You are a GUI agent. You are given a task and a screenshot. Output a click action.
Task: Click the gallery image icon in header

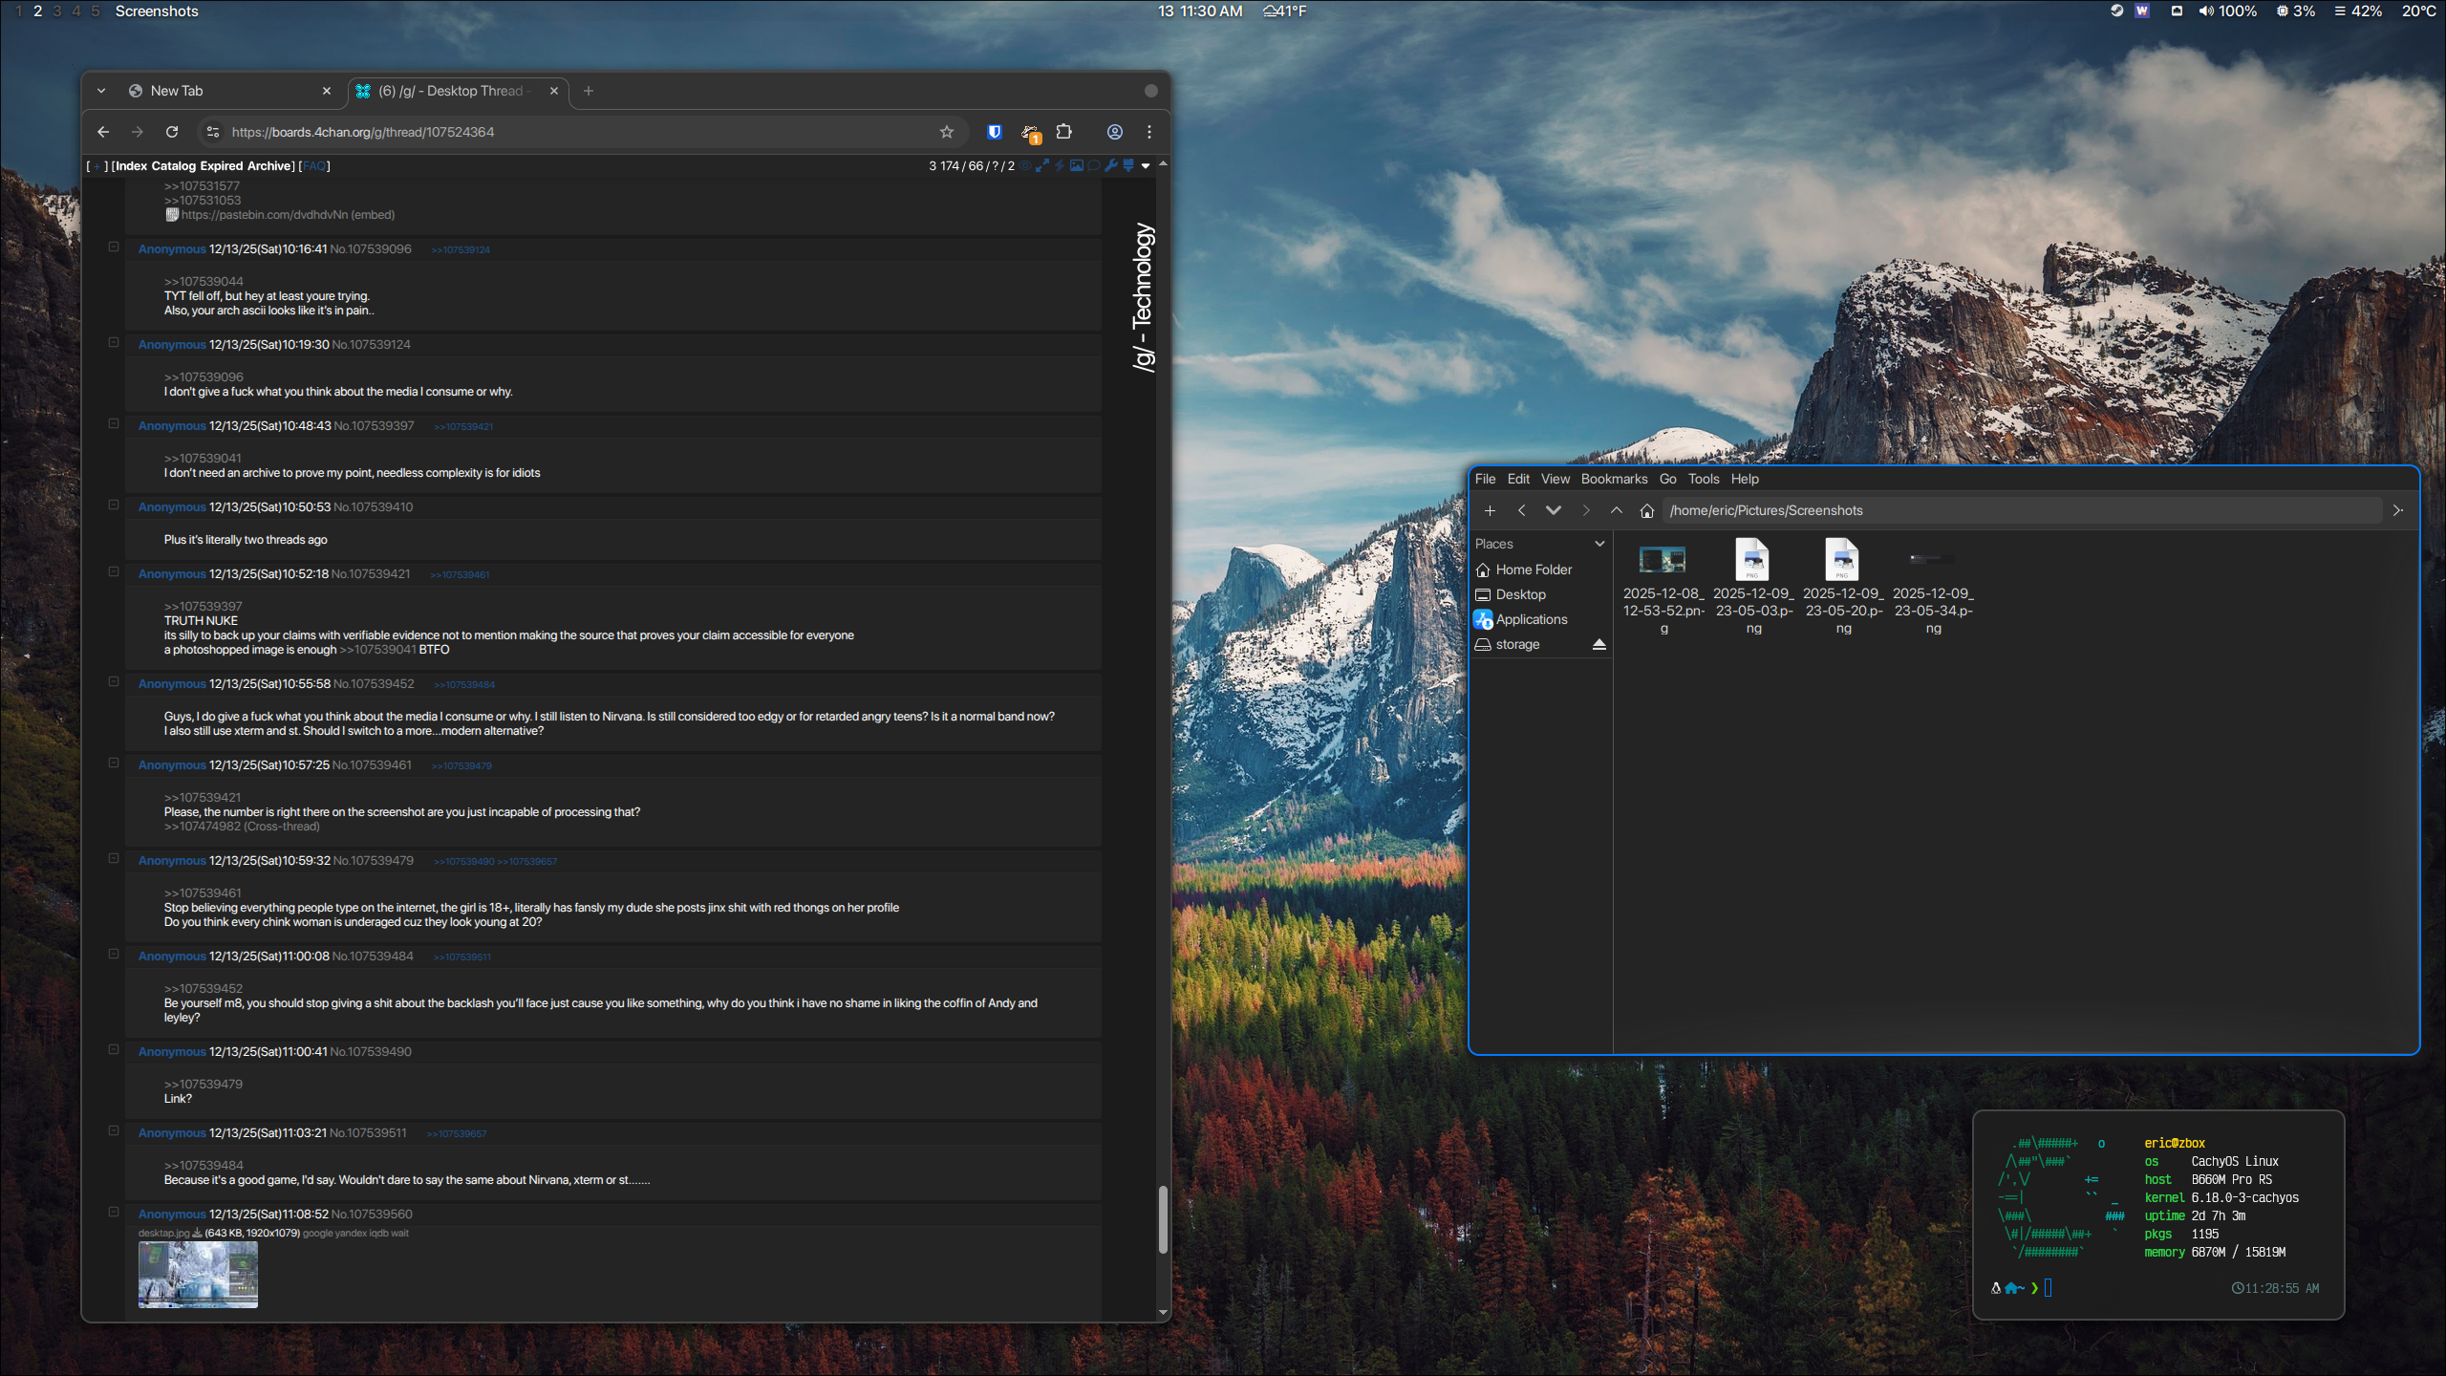click(1077, 165)
